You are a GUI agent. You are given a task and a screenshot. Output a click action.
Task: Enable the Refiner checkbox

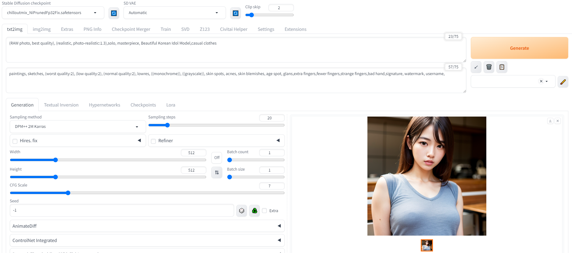153,141
